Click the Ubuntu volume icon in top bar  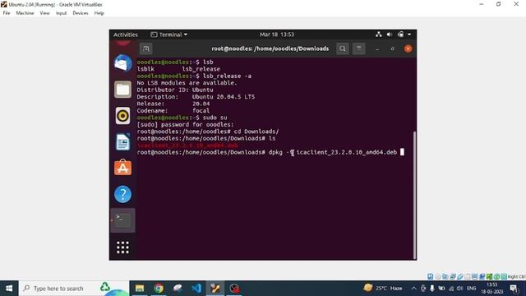[x=390, y=35]
